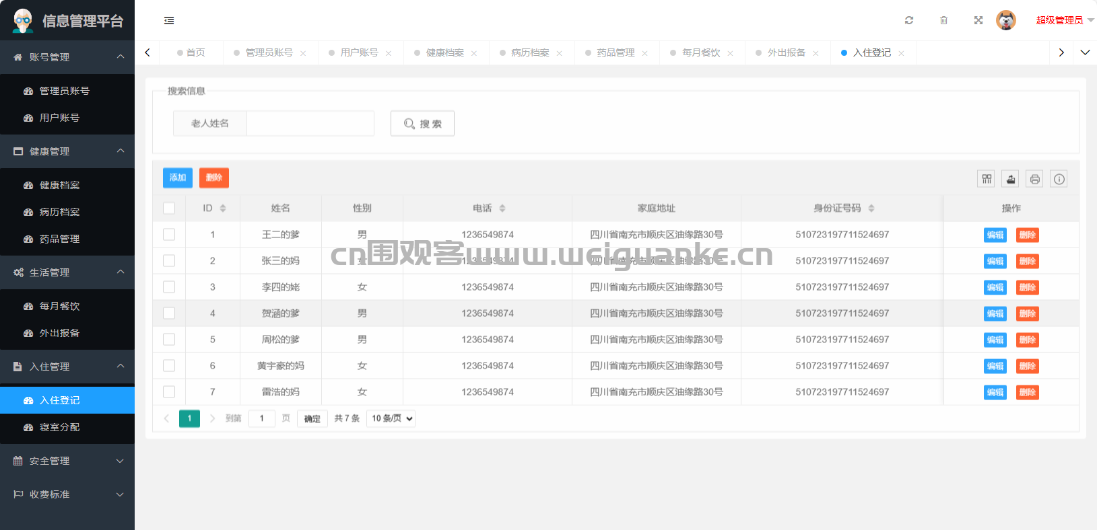The height and width of the screenshot is (530, 1097).
Task: Open the 超级管理员 user dropdown
Action: (x=1065, y=20)
